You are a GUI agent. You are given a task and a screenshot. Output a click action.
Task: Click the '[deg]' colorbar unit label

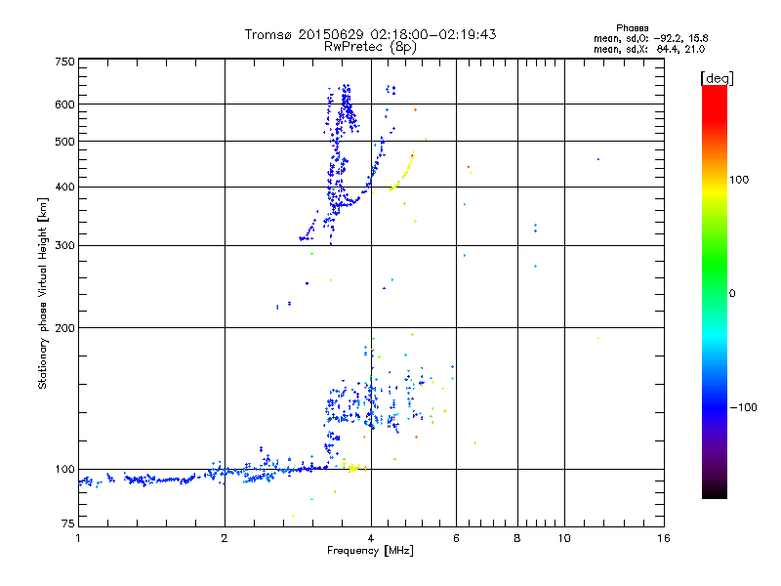717,78
